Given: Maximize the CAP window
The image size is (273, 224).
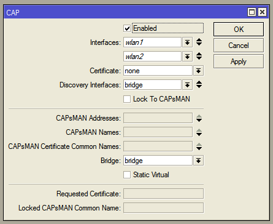Looking at the screenshot, I should (x=252, y=12).
